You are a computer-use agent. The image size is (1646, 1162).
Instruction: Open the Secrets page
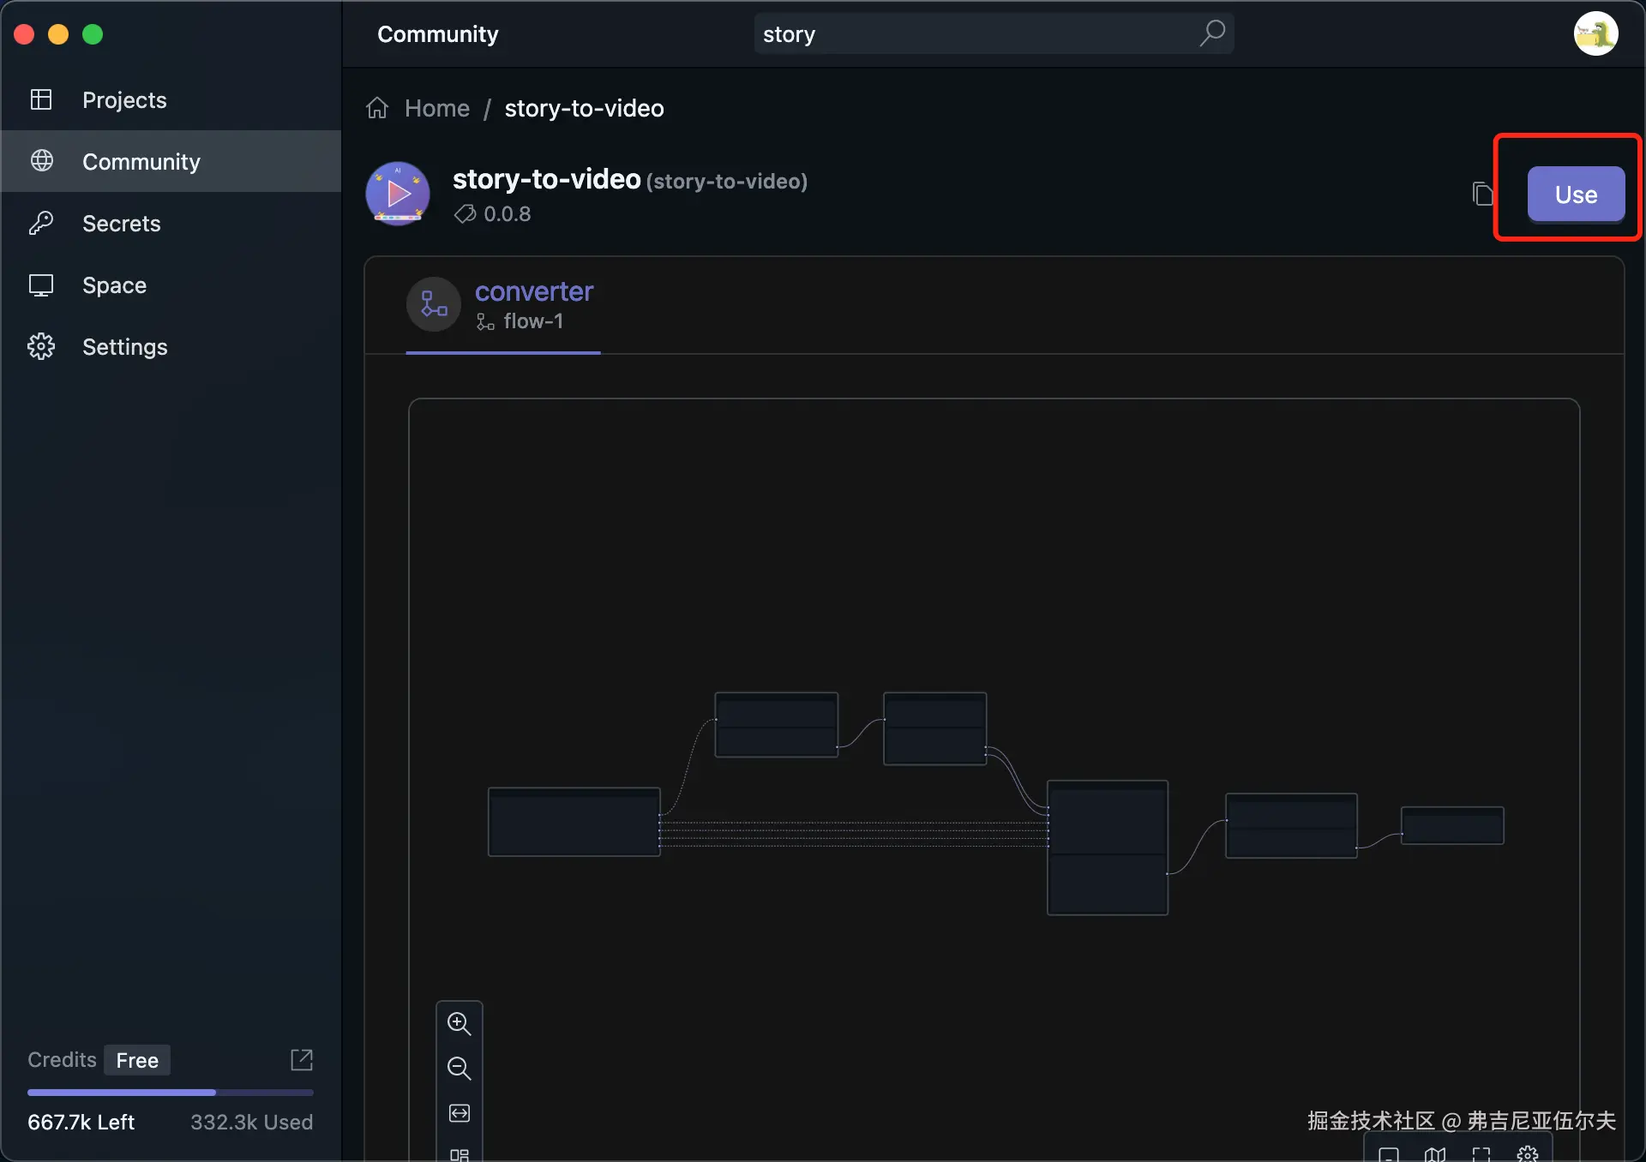tap(121, 224)
